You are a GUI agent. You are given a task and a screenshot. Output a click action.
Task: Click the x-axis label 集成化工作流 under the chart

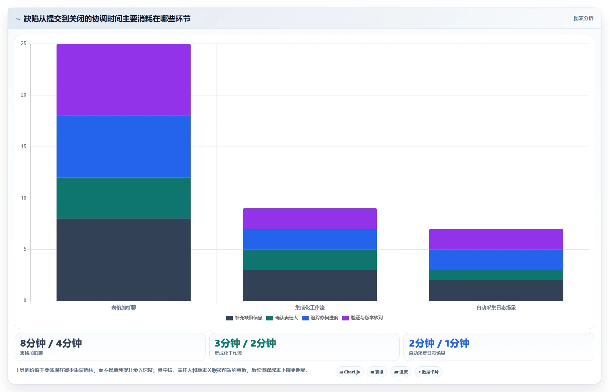310,308
